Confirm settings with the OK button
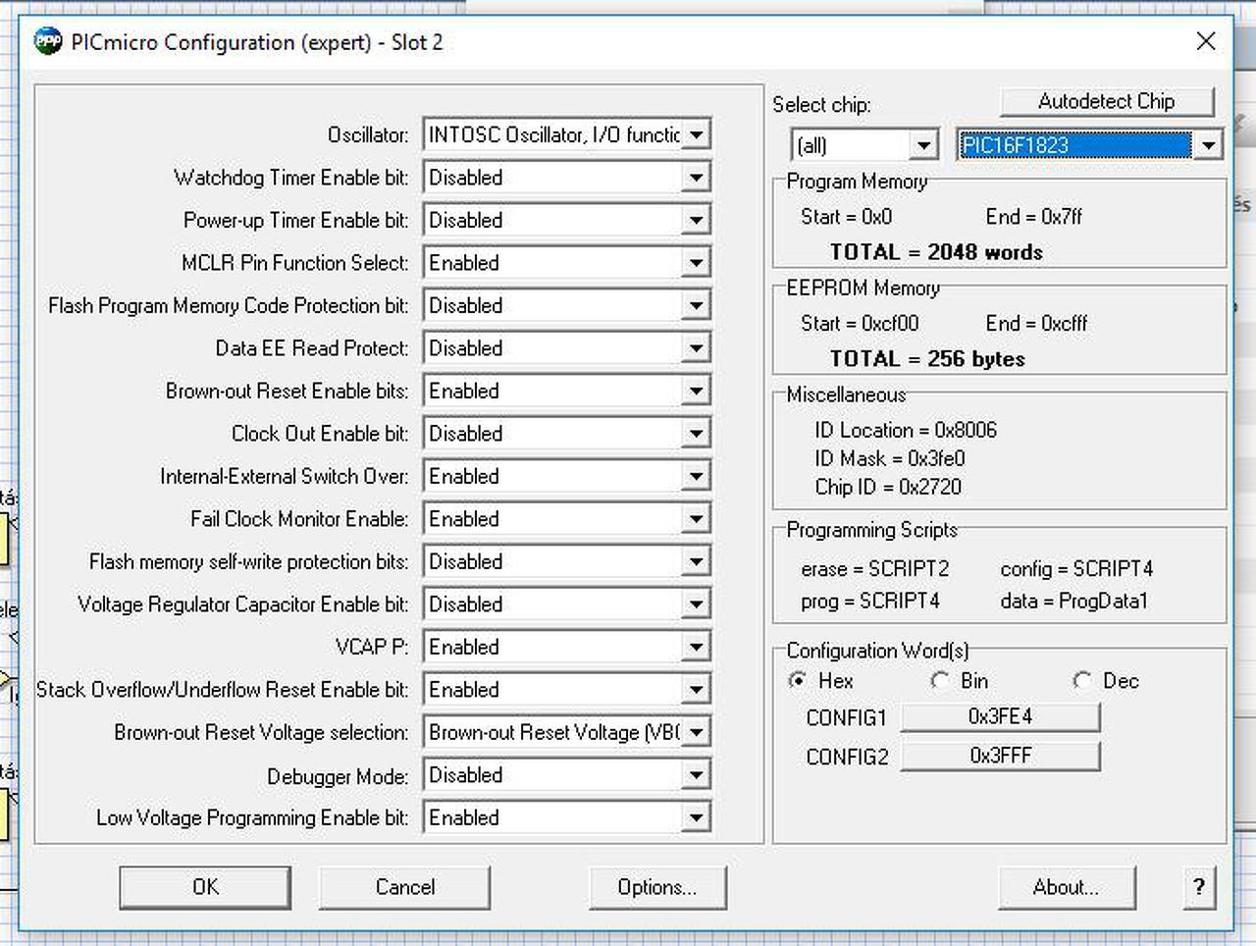1256x946 pixels. tap(205, 887)
